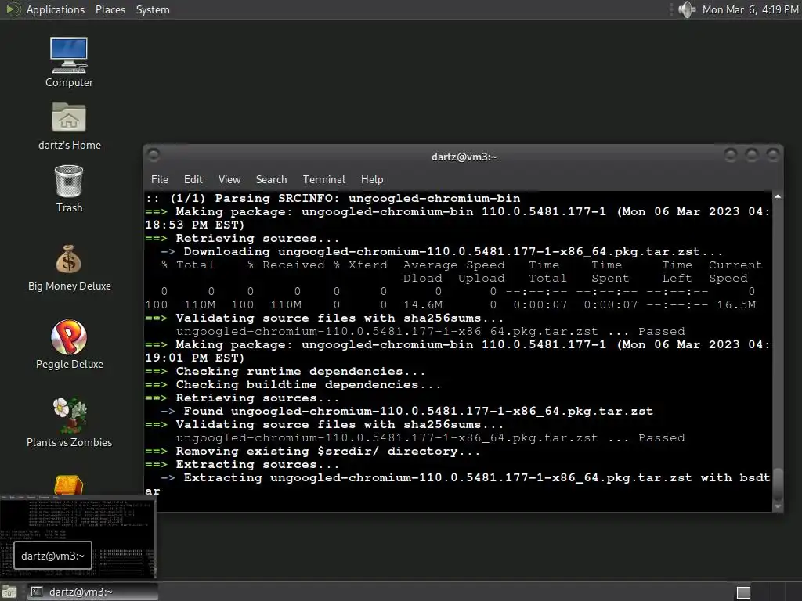Click the terminal window menu button left of title
This screenshot has width=802, height=601.
(154, 155)
